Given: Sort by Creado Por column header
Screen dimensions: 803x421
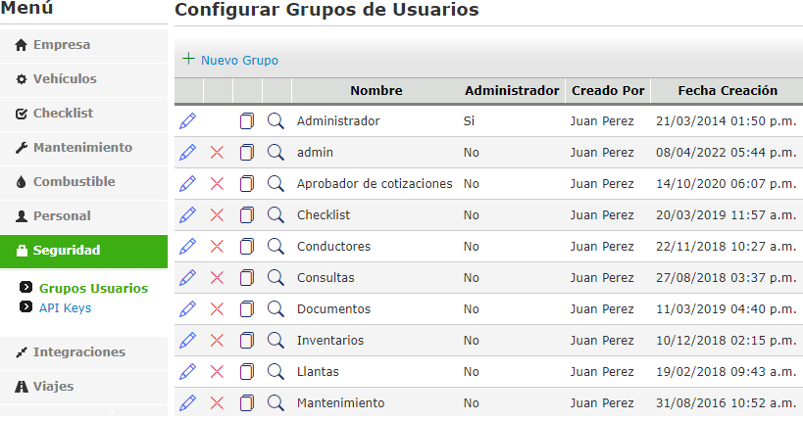Looking at the screenshot, I should 608,91.
